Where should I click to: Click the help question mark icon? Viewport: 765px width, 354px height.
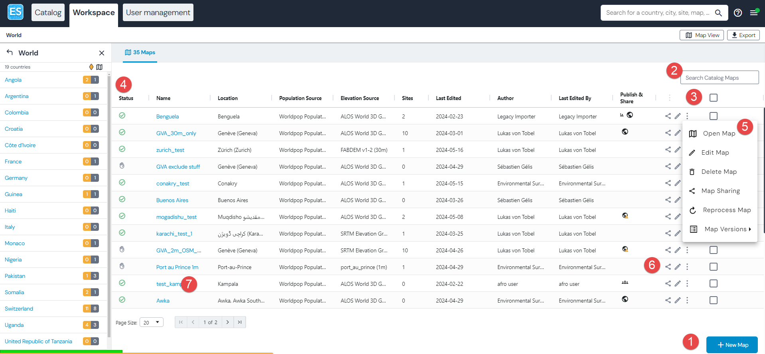click(738, 13)
